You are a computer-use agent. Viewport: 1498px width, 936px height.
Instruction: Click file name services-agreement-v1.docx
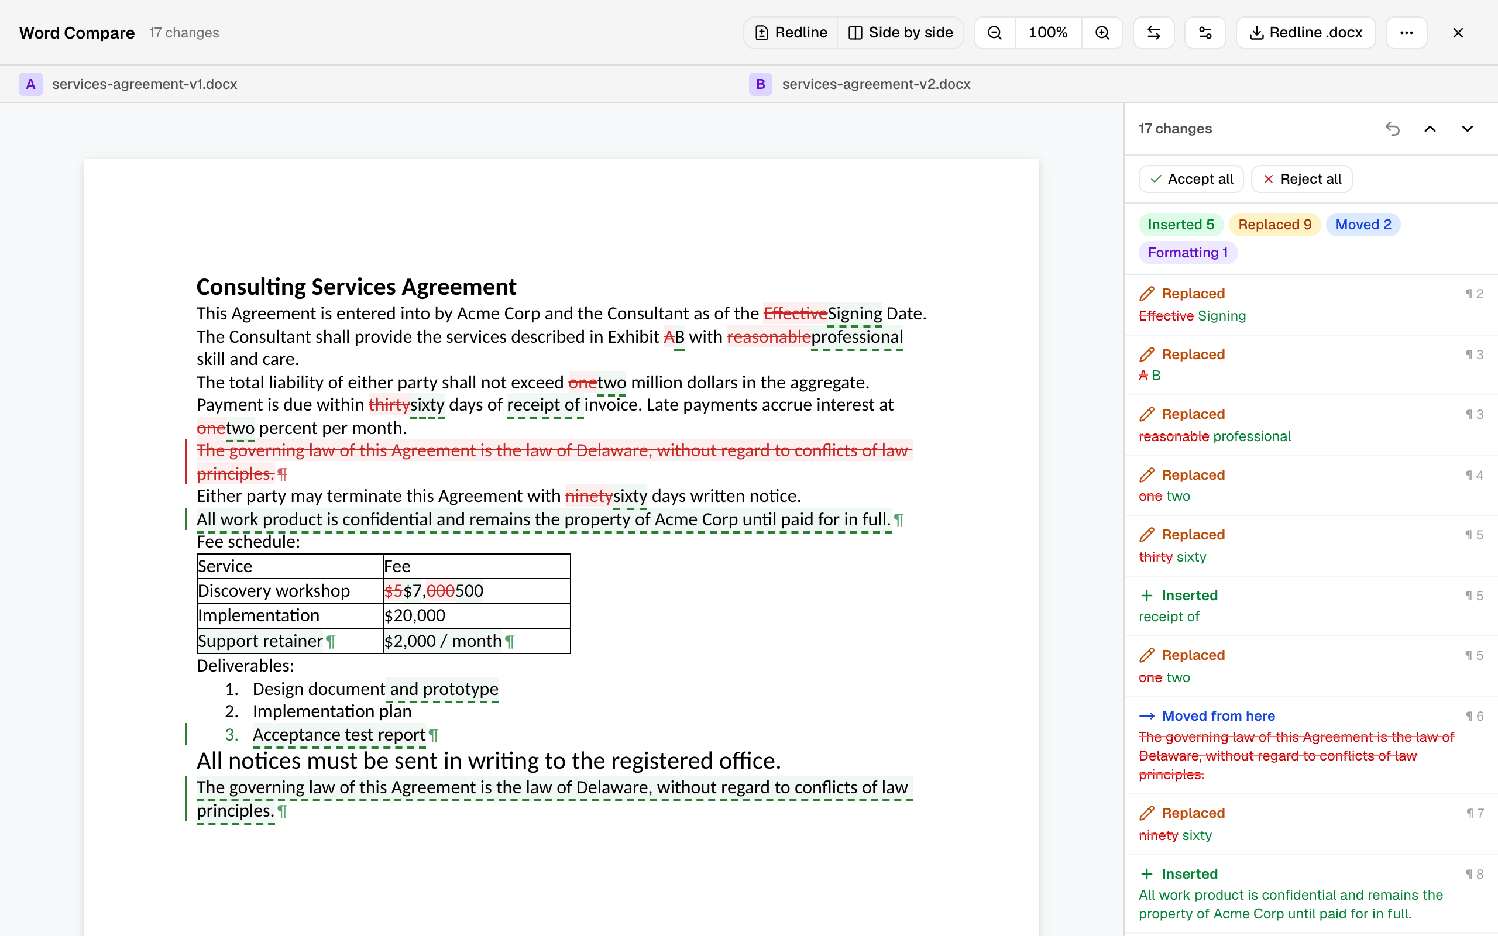[x=144, y=84]
